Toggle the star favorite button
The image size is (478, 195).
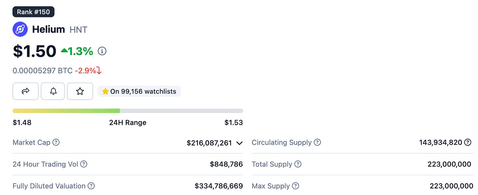pos(80,91)
